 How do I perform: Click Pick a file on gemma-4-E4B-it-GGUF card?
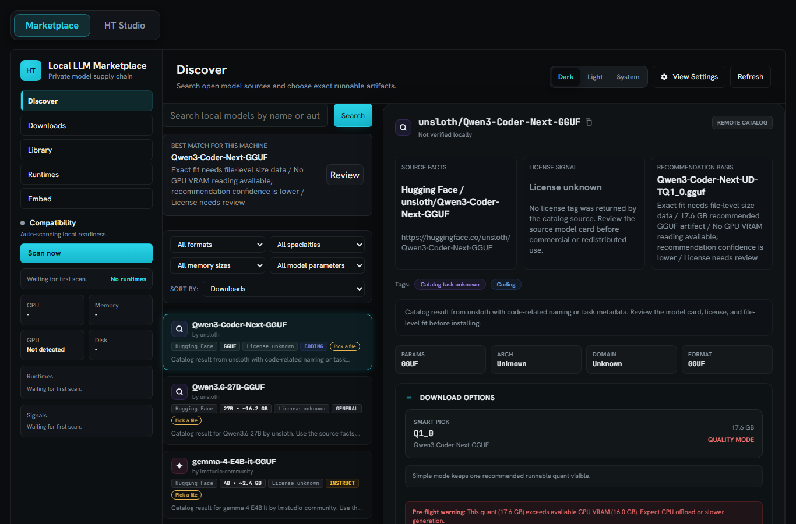[186, 495]
